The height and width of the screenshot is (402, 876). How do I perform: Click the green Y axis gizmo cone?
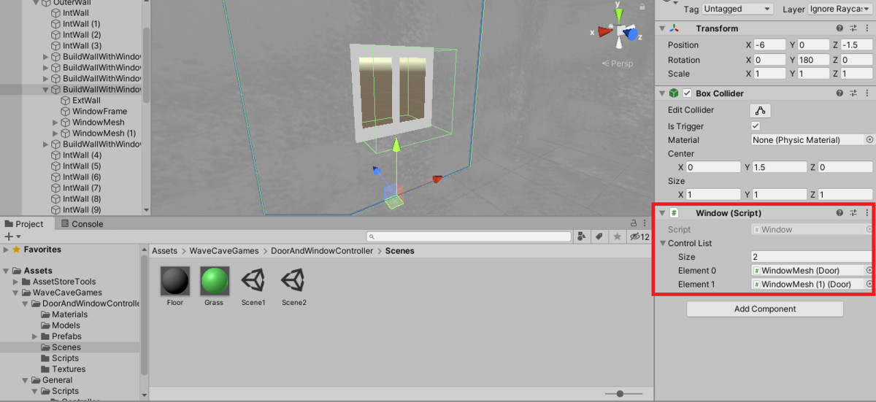(x=619, y=15)
